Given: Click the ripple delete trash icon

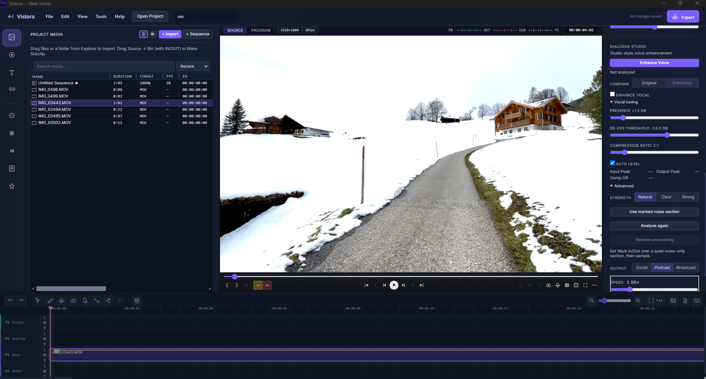Looking at the screenshot, I should pos(109,301).
